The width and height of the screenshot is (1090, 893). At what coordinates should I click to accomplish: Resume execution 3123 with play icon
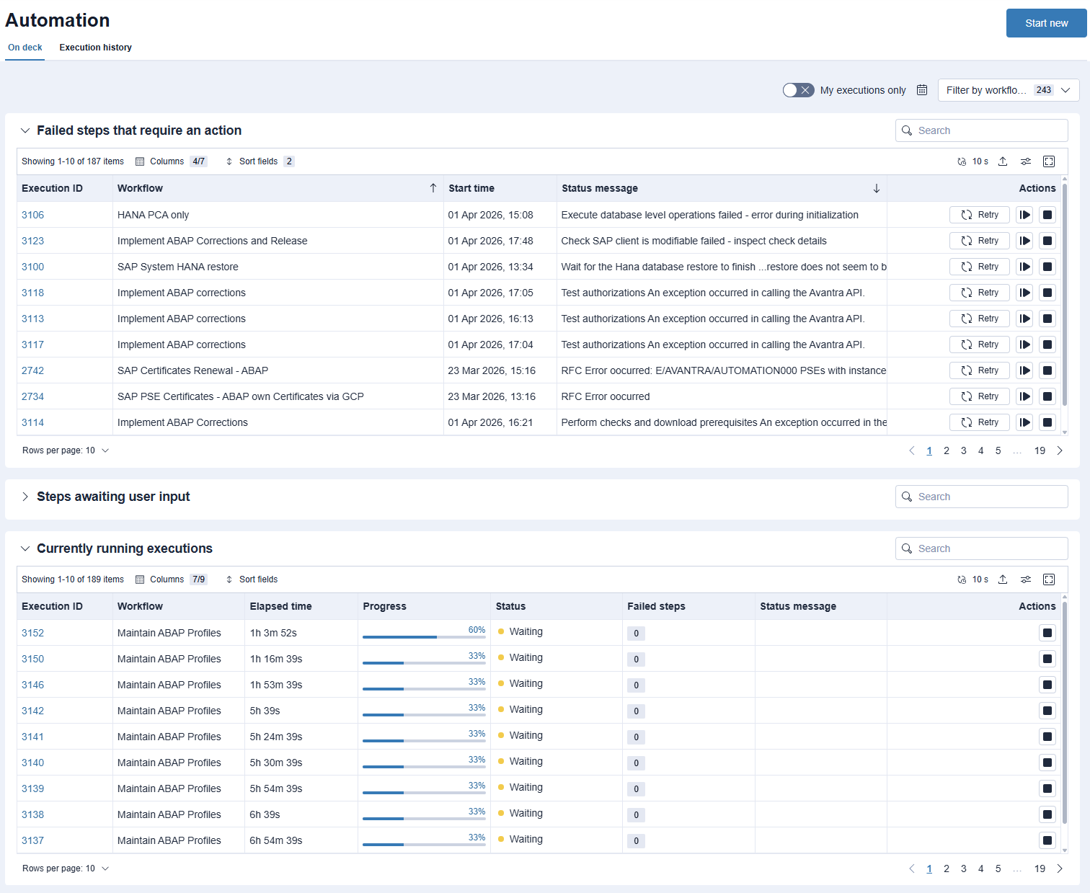(1024, 241)
